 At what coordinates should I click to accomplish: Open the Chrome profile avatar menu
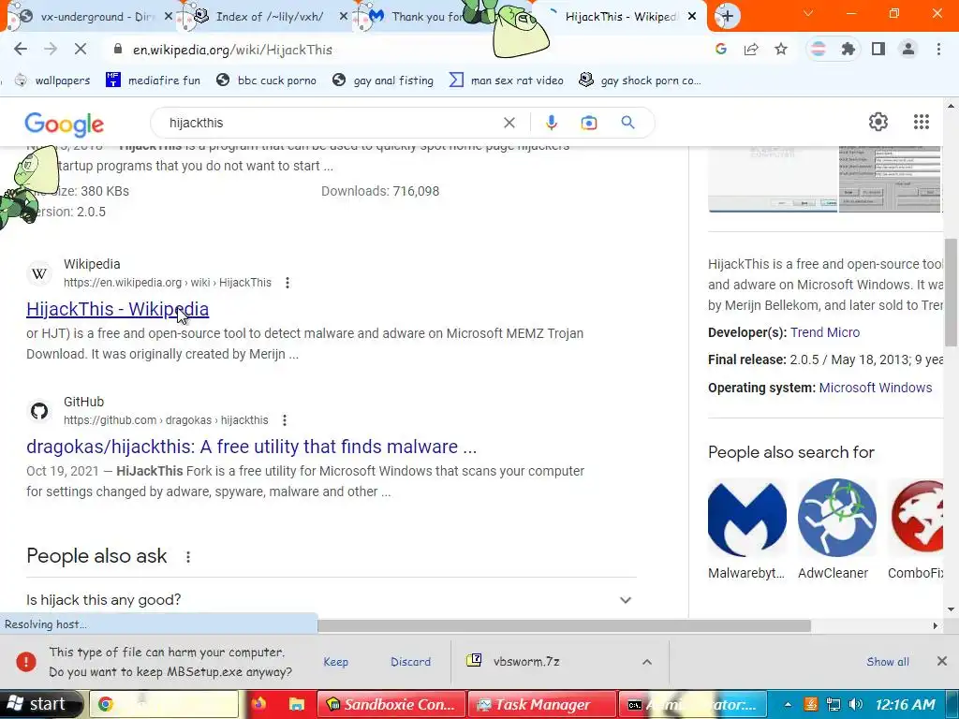[908, 49]
